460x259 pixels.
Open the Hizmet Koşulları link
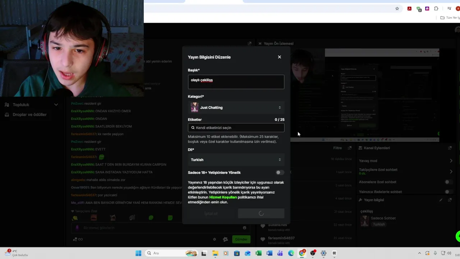pos(223,197)
